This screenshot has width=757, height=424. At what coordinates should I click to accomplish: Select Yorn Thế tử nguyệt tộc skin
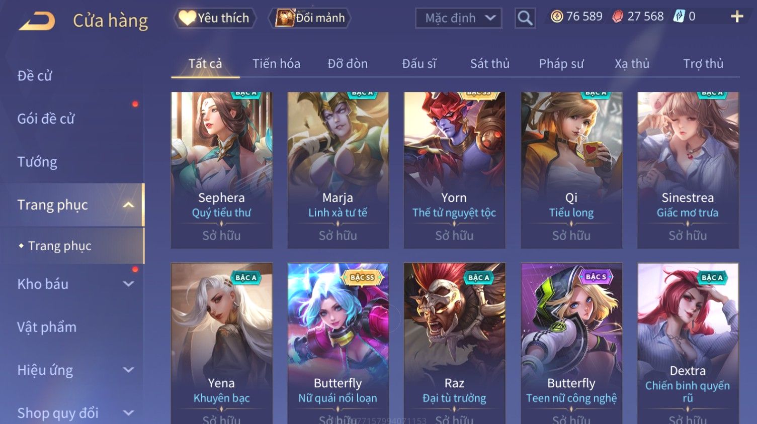click(454, 170)
